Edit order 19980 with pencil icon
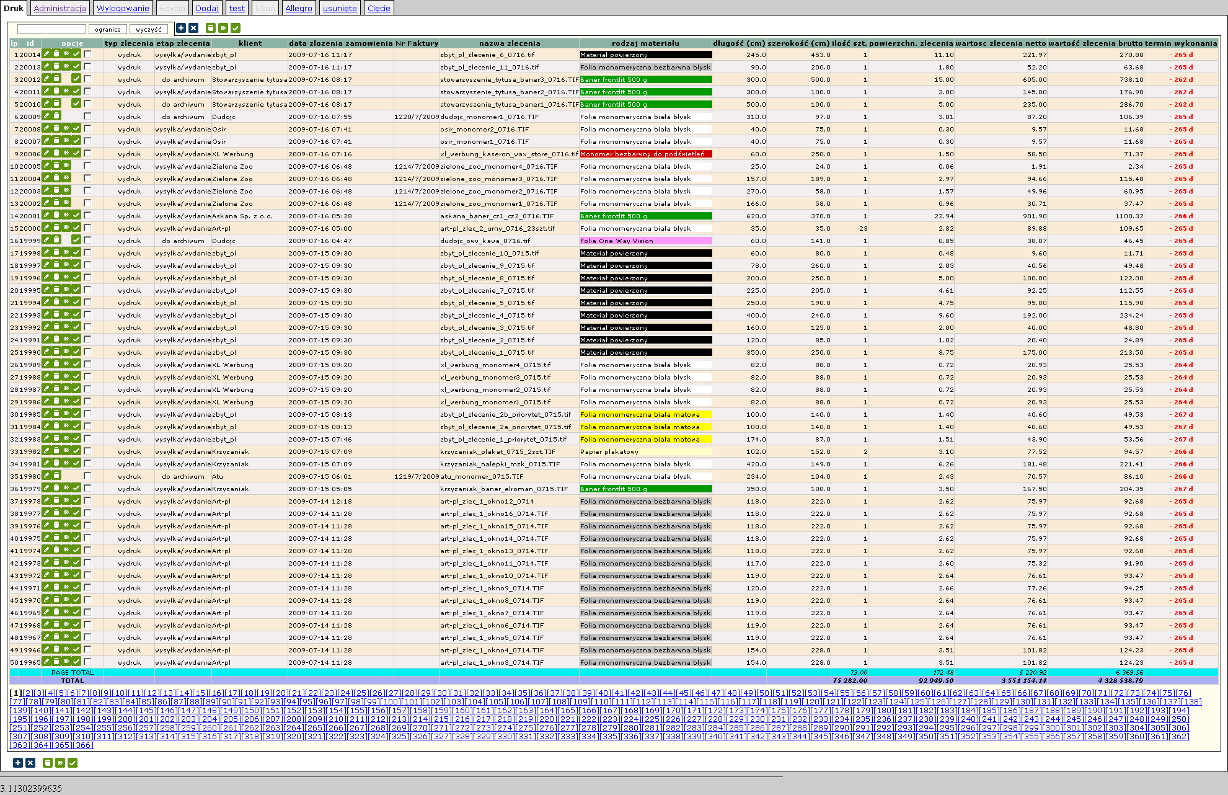The image size is (1228, 795). 46,476
